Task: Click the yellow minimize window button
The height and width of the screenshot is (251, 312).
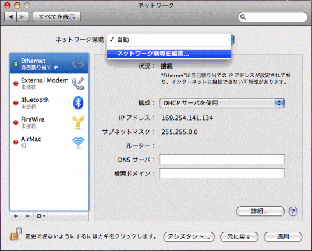Action: (x=17, y=6)
